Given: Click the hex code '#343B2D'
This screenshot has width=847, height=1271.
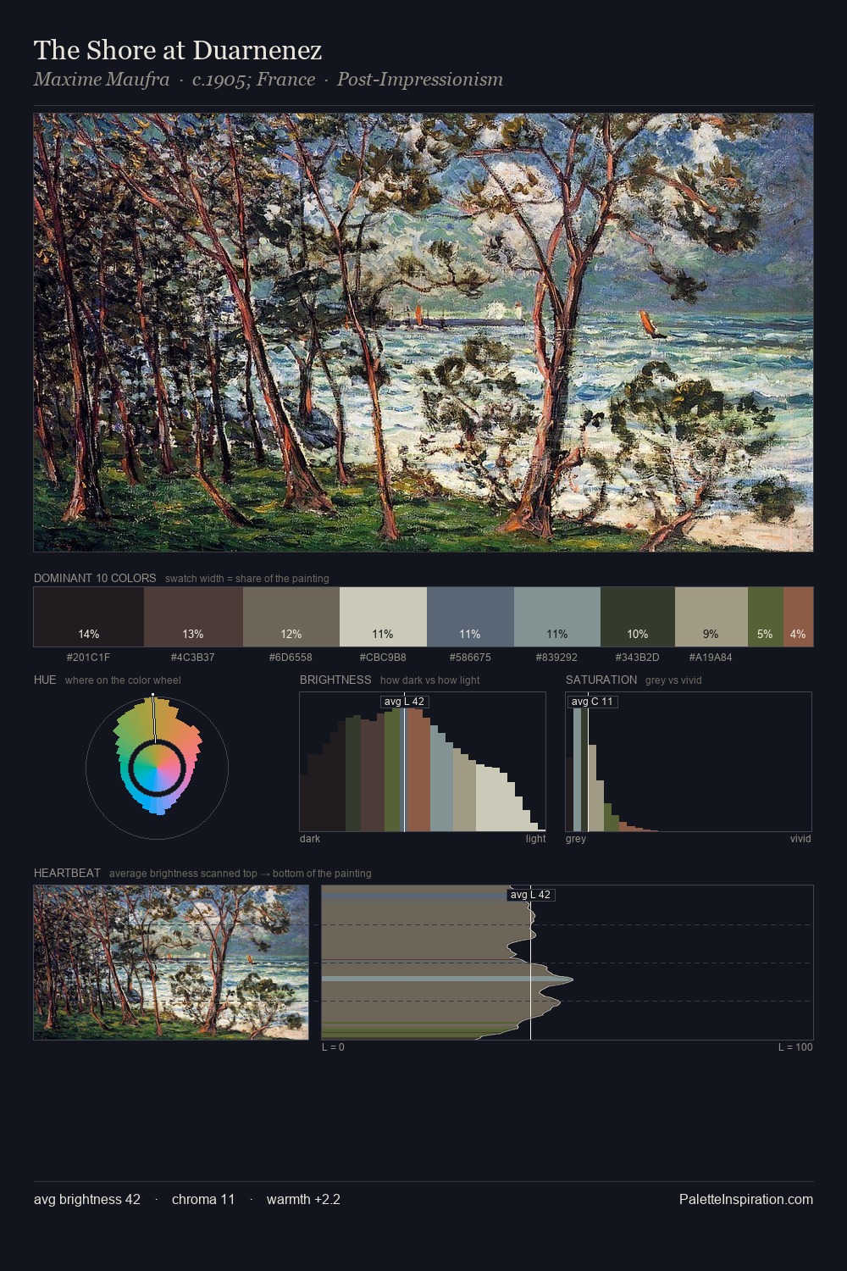Looking at the screenshot, I should coord(637,657).
